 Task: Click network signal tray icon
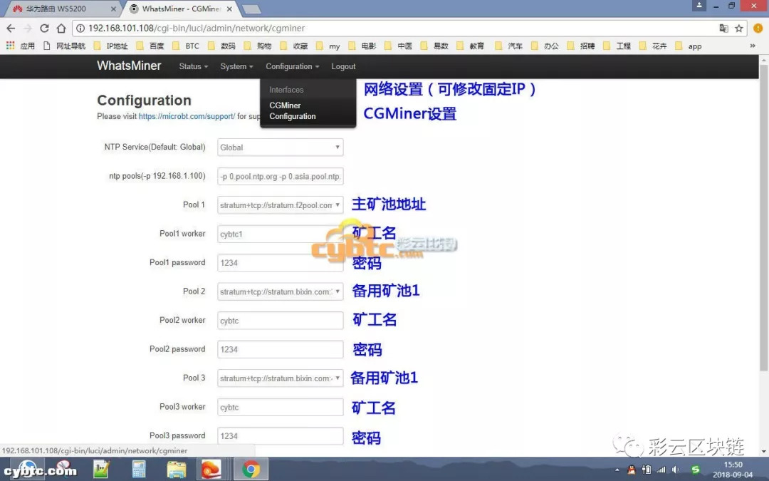(661, 470)
